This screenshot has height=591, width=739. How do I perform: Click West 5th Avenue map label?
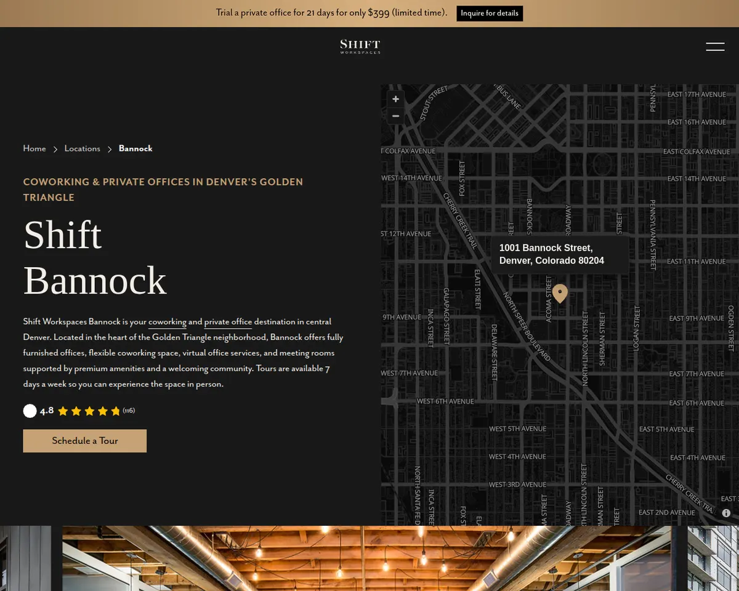click(517, 429)
